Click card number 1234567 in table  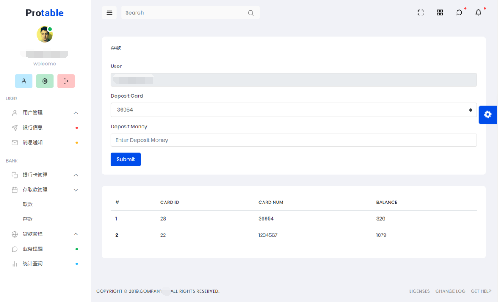[x=268, y=235]
